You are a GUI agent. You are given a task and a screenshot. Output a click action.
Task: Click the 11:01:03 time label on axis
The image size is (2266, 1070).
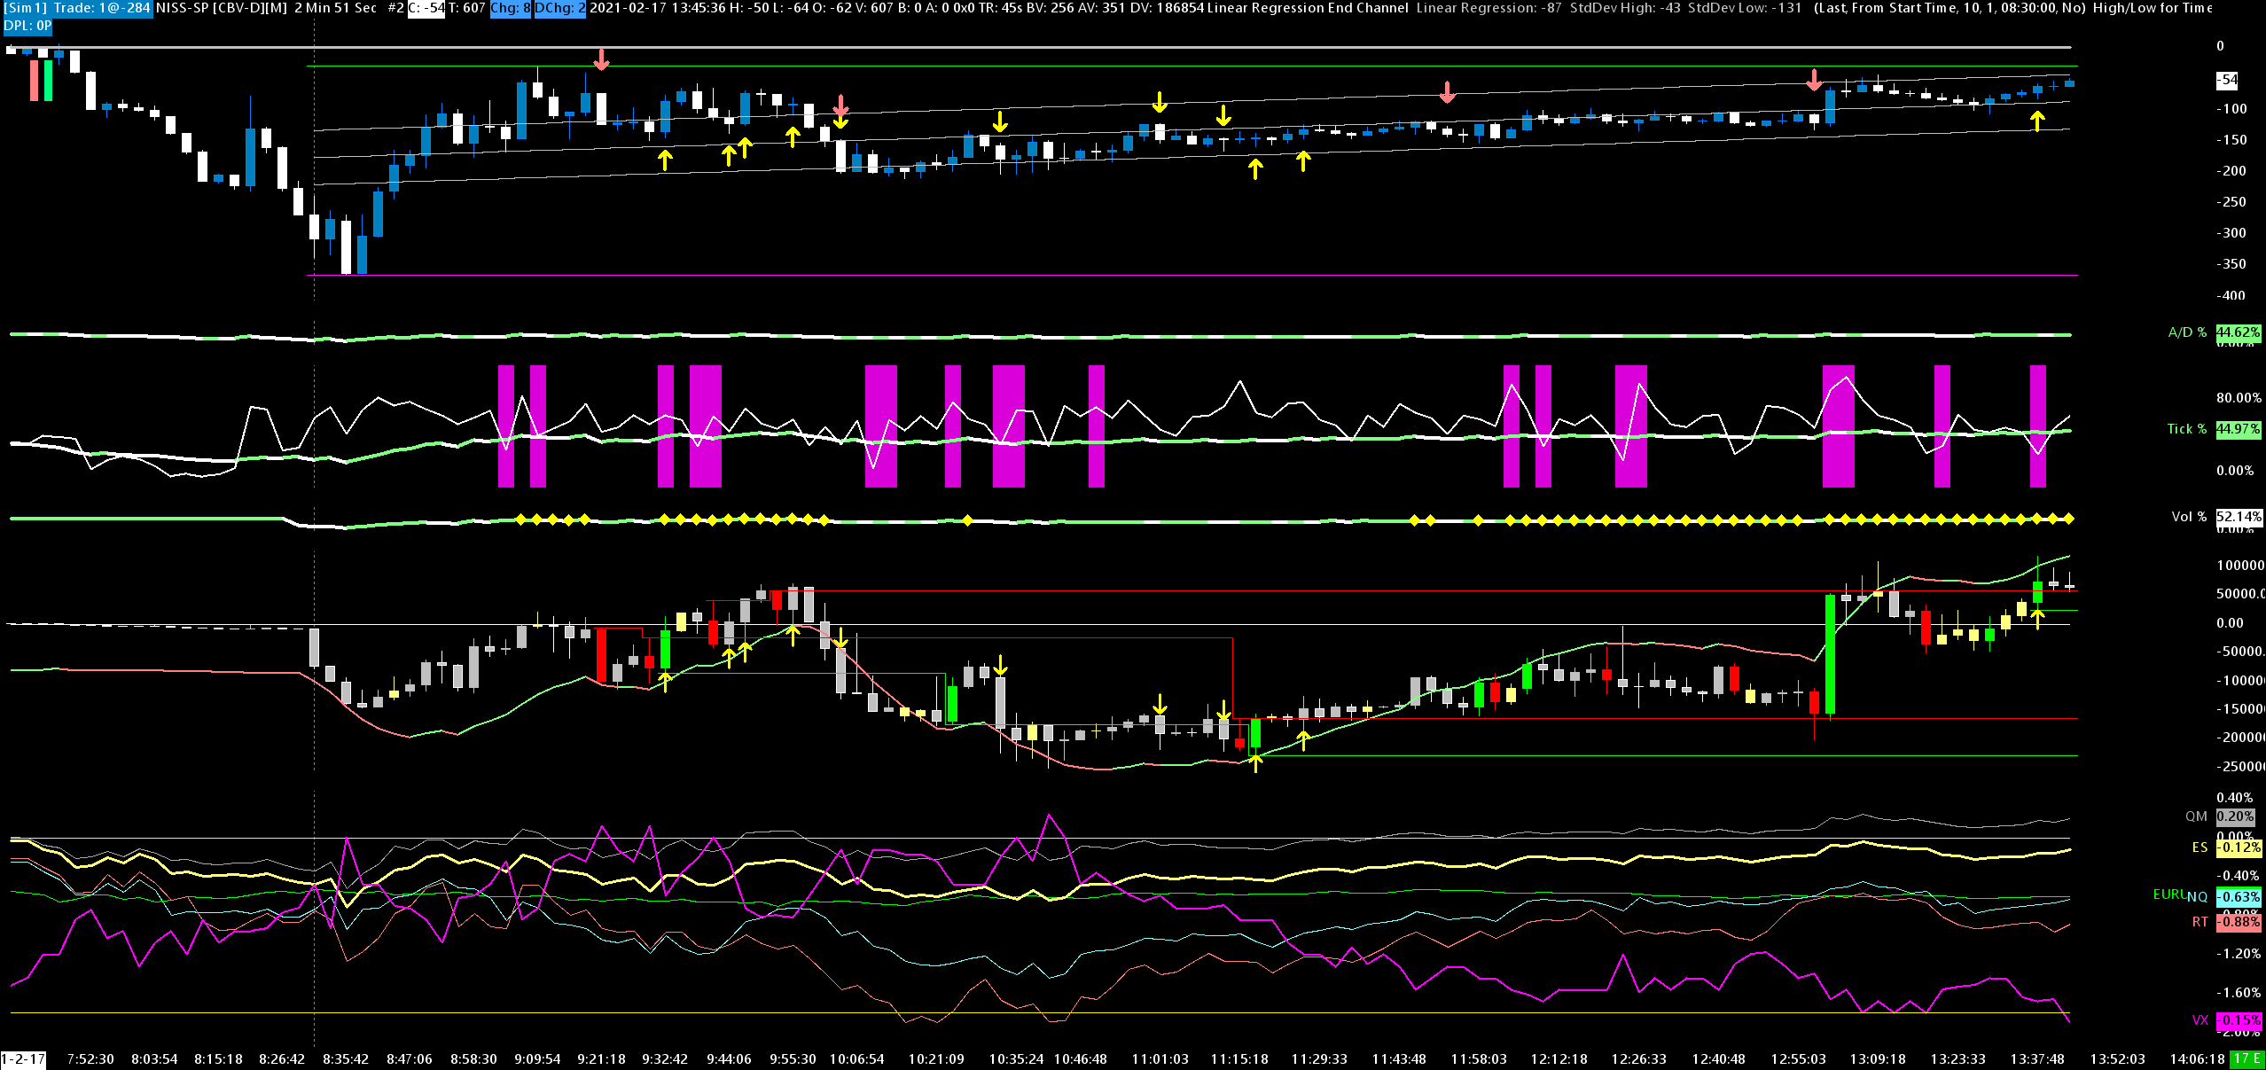(x=1160, y=1058)
